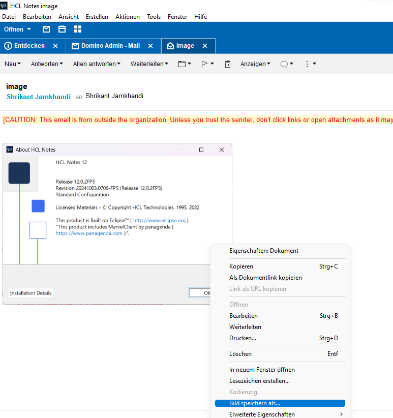Click the chat bubble icon in the toolbar
Screen dimensions: 393x418
click(285, 64)
